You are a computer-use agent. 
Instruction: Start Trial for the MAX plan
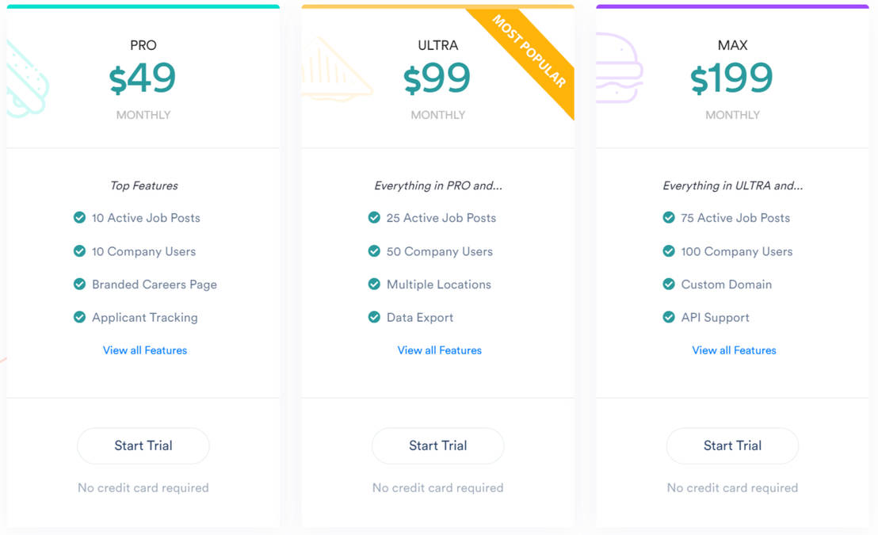point(732,445)
